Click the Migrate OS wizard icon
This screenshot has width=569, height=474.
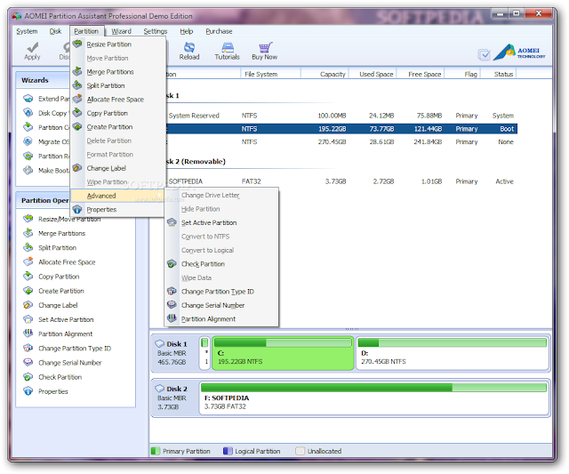28,141
